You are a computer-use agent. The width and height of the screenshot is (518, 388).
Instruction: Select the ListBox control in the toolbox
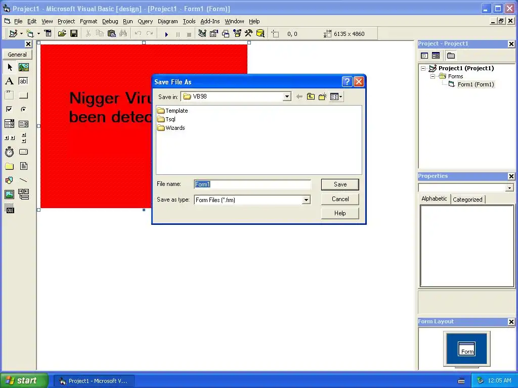pos(24,124)
